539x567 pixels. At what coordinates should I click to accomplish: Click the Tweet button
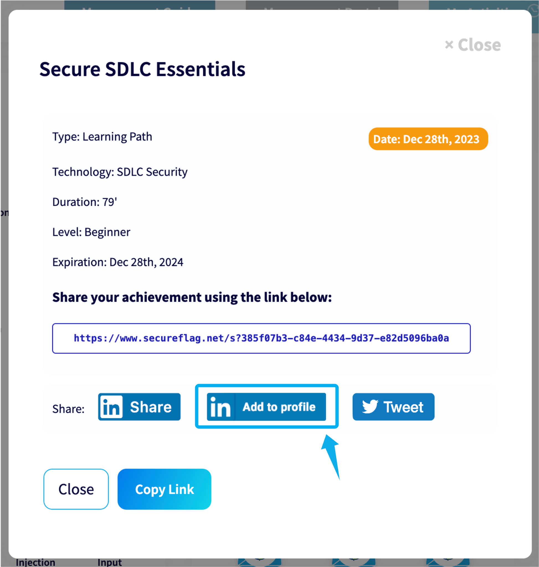pyautogui.click(x=393, y=407)
